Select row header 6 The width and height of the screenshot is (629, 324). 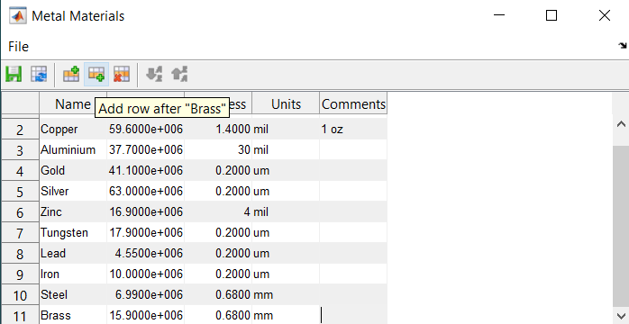(x=20, y=212)
